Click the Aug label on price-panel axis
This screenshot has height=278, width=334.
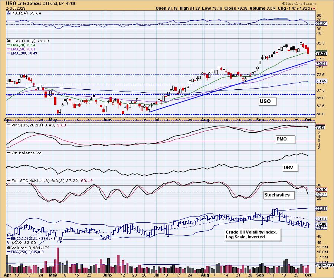(x=205, y=120)
